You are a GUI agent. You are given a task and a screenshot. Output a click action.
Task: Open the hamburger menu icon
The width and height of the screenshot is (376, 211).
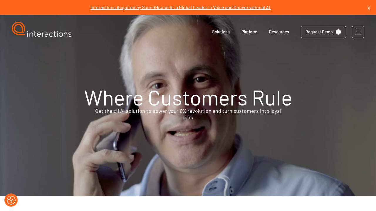(x=358, y=32)
